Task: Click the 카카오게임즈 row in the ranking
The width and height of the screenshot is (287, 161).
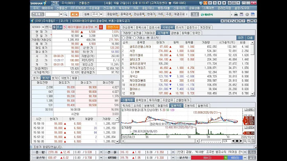Action: [x=185, y=68]
